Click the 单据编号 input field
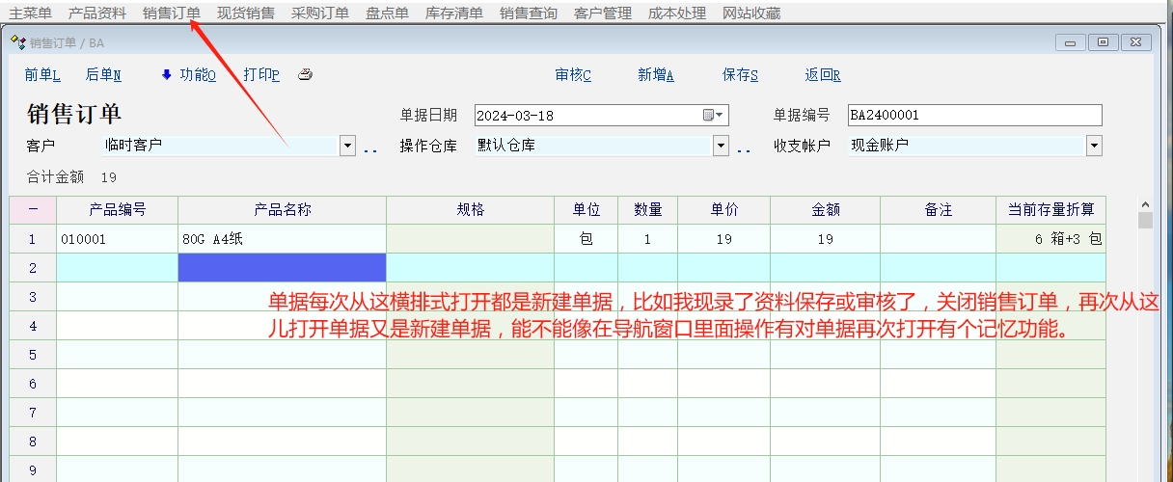1173x482 pixels. tap(974, 116)
